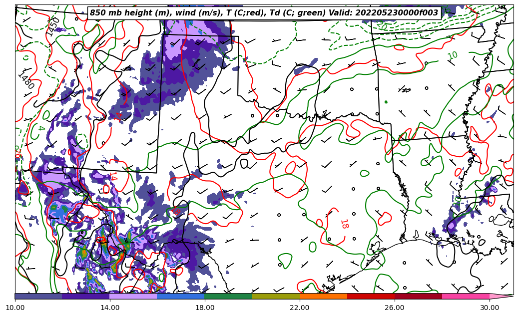The width and height of the screenshot is (518, 316).
Task: Click the 1480 height contour label
Action: (26, 81)
